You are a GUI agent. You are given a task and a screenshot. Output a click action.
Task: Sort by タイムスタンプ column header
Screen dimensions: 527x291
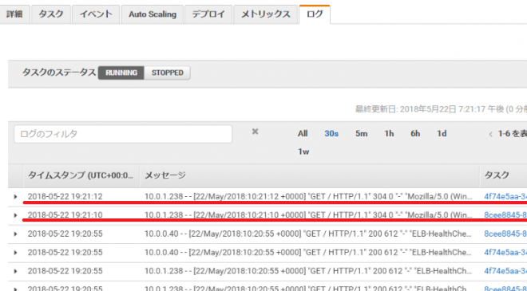81,175
